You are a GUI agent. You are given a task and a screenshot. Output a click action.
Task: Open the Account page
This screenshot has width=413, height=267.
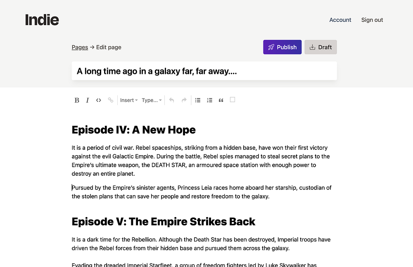tap(340, 20)
